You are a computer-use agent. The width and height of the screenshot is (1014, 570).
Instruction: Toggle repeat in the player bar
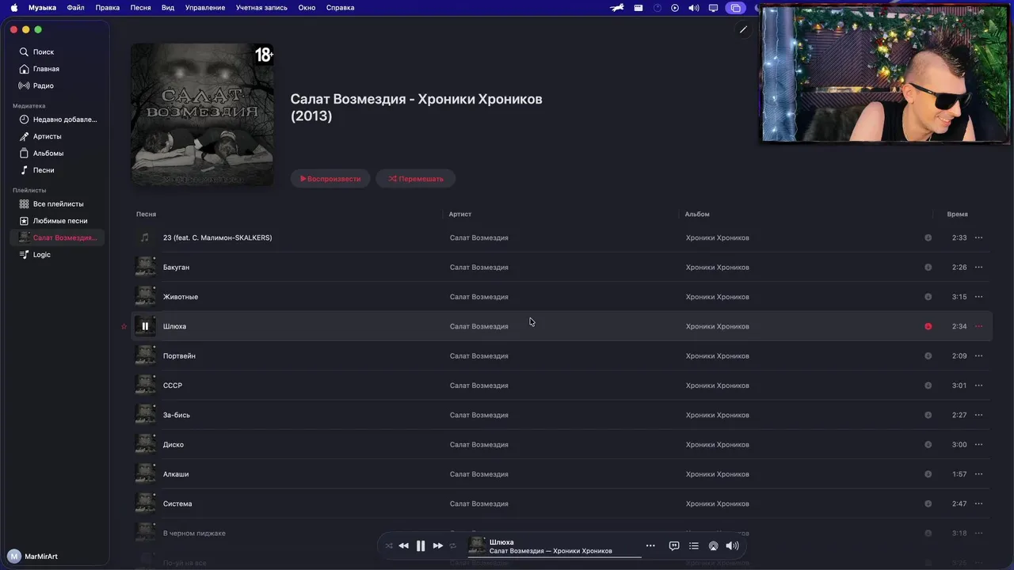(x=453, y=545)
